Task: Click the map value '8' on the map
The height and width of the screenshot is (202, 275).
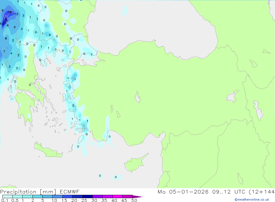Action: pos(6,39)
